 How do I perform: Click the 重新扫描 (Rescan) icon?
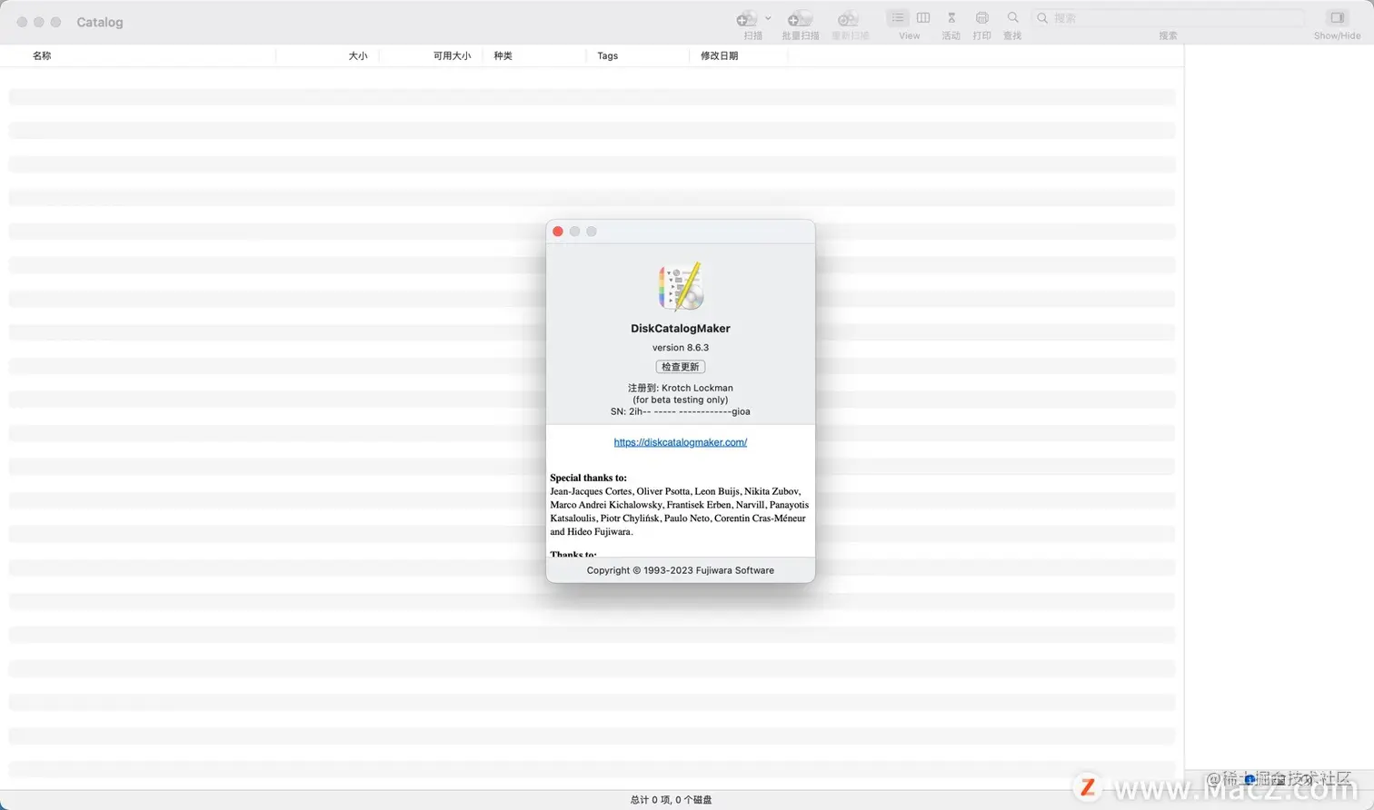[x=849, y=19]
